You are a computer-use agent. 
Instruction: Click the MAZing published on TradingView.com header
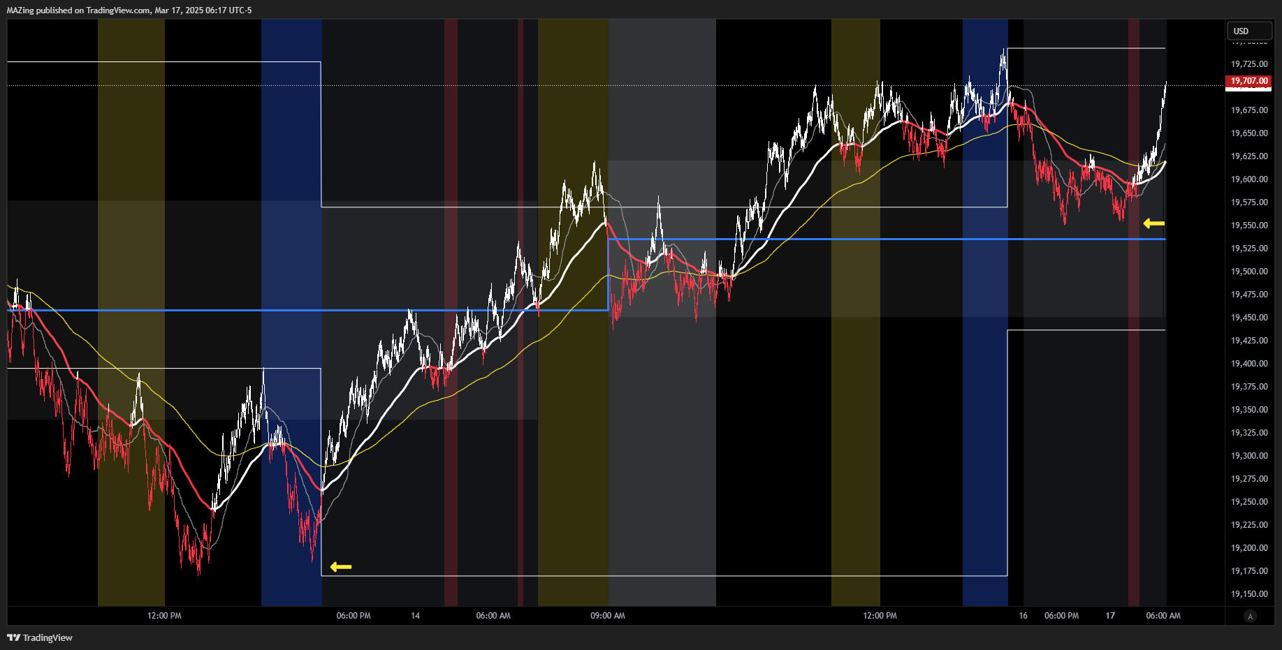[129, 10]
